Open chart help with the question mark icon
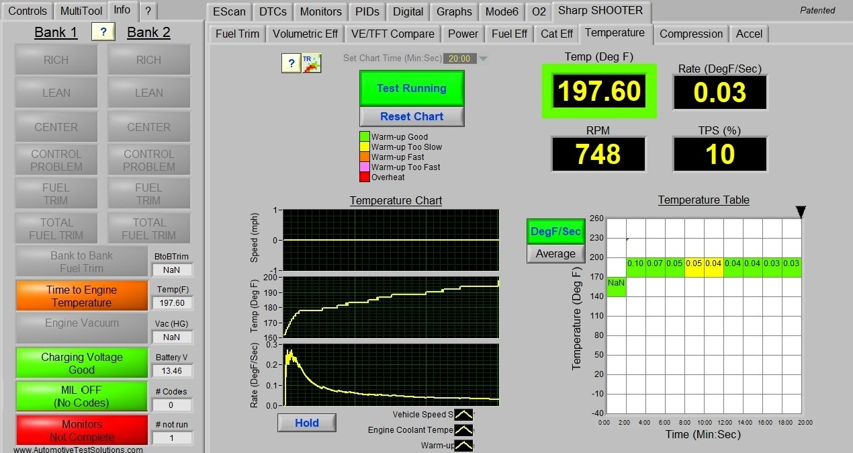Image resolution: width=853 pixels, height=453 pixels. click(x=291, y=63)
